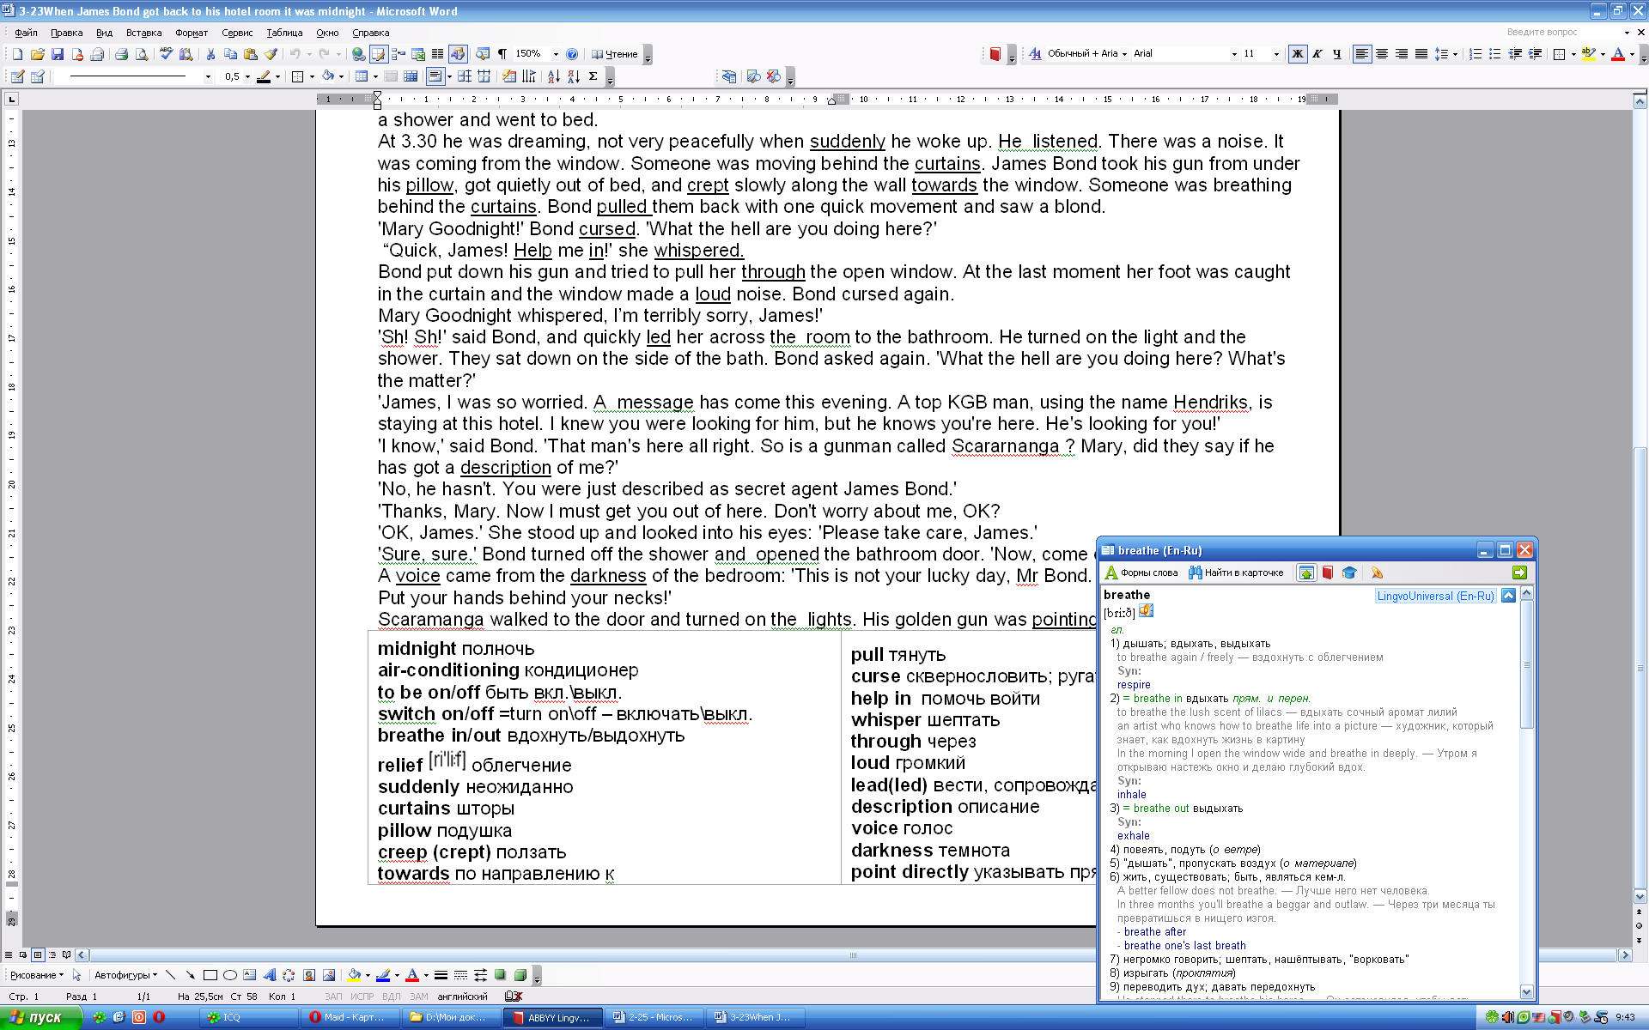Follow the 'respire' synonym link
This screenshot has width=1649, height=1030.
1134,685
